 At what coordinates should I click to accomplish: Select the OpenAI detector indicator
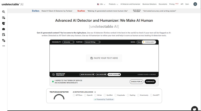tap(85, 95)
